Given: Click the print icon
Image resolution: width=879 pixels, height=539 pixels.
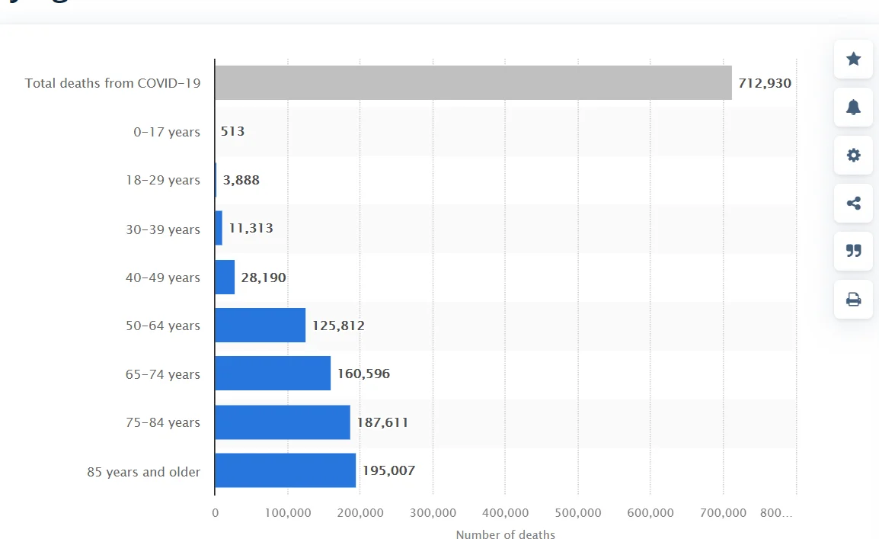Looking at the screenshot, I should point(853,300).
